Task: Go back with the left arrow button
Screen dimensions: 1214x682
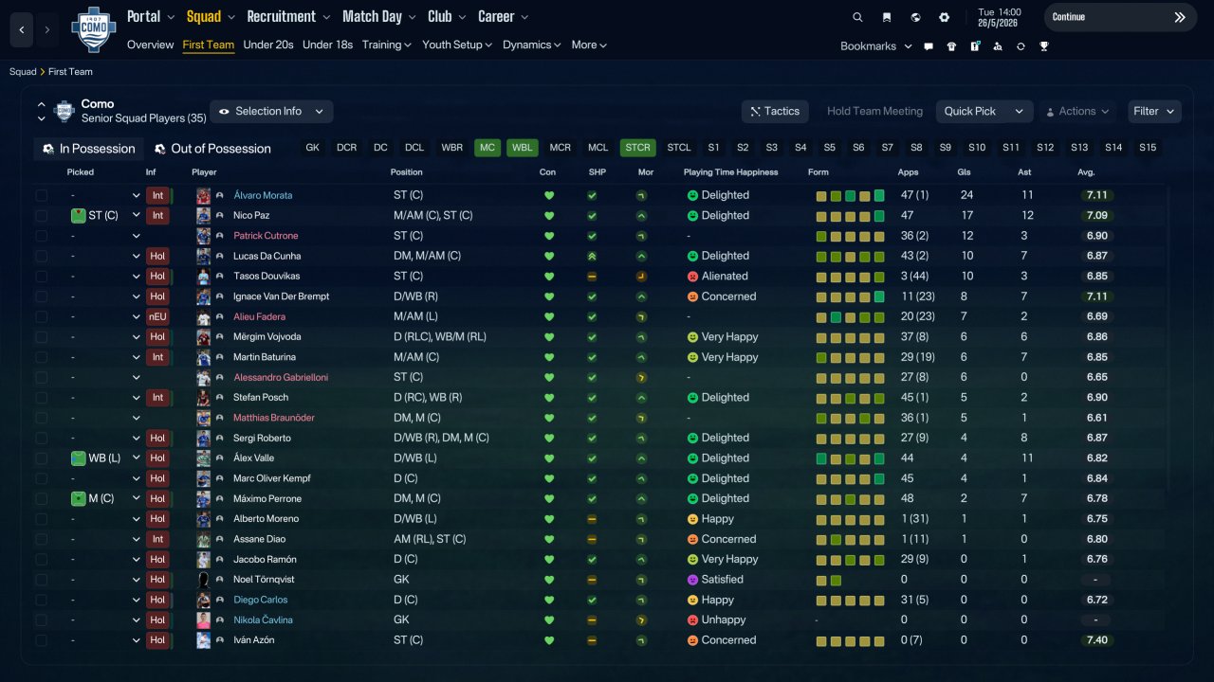Action: pos(22,29)
